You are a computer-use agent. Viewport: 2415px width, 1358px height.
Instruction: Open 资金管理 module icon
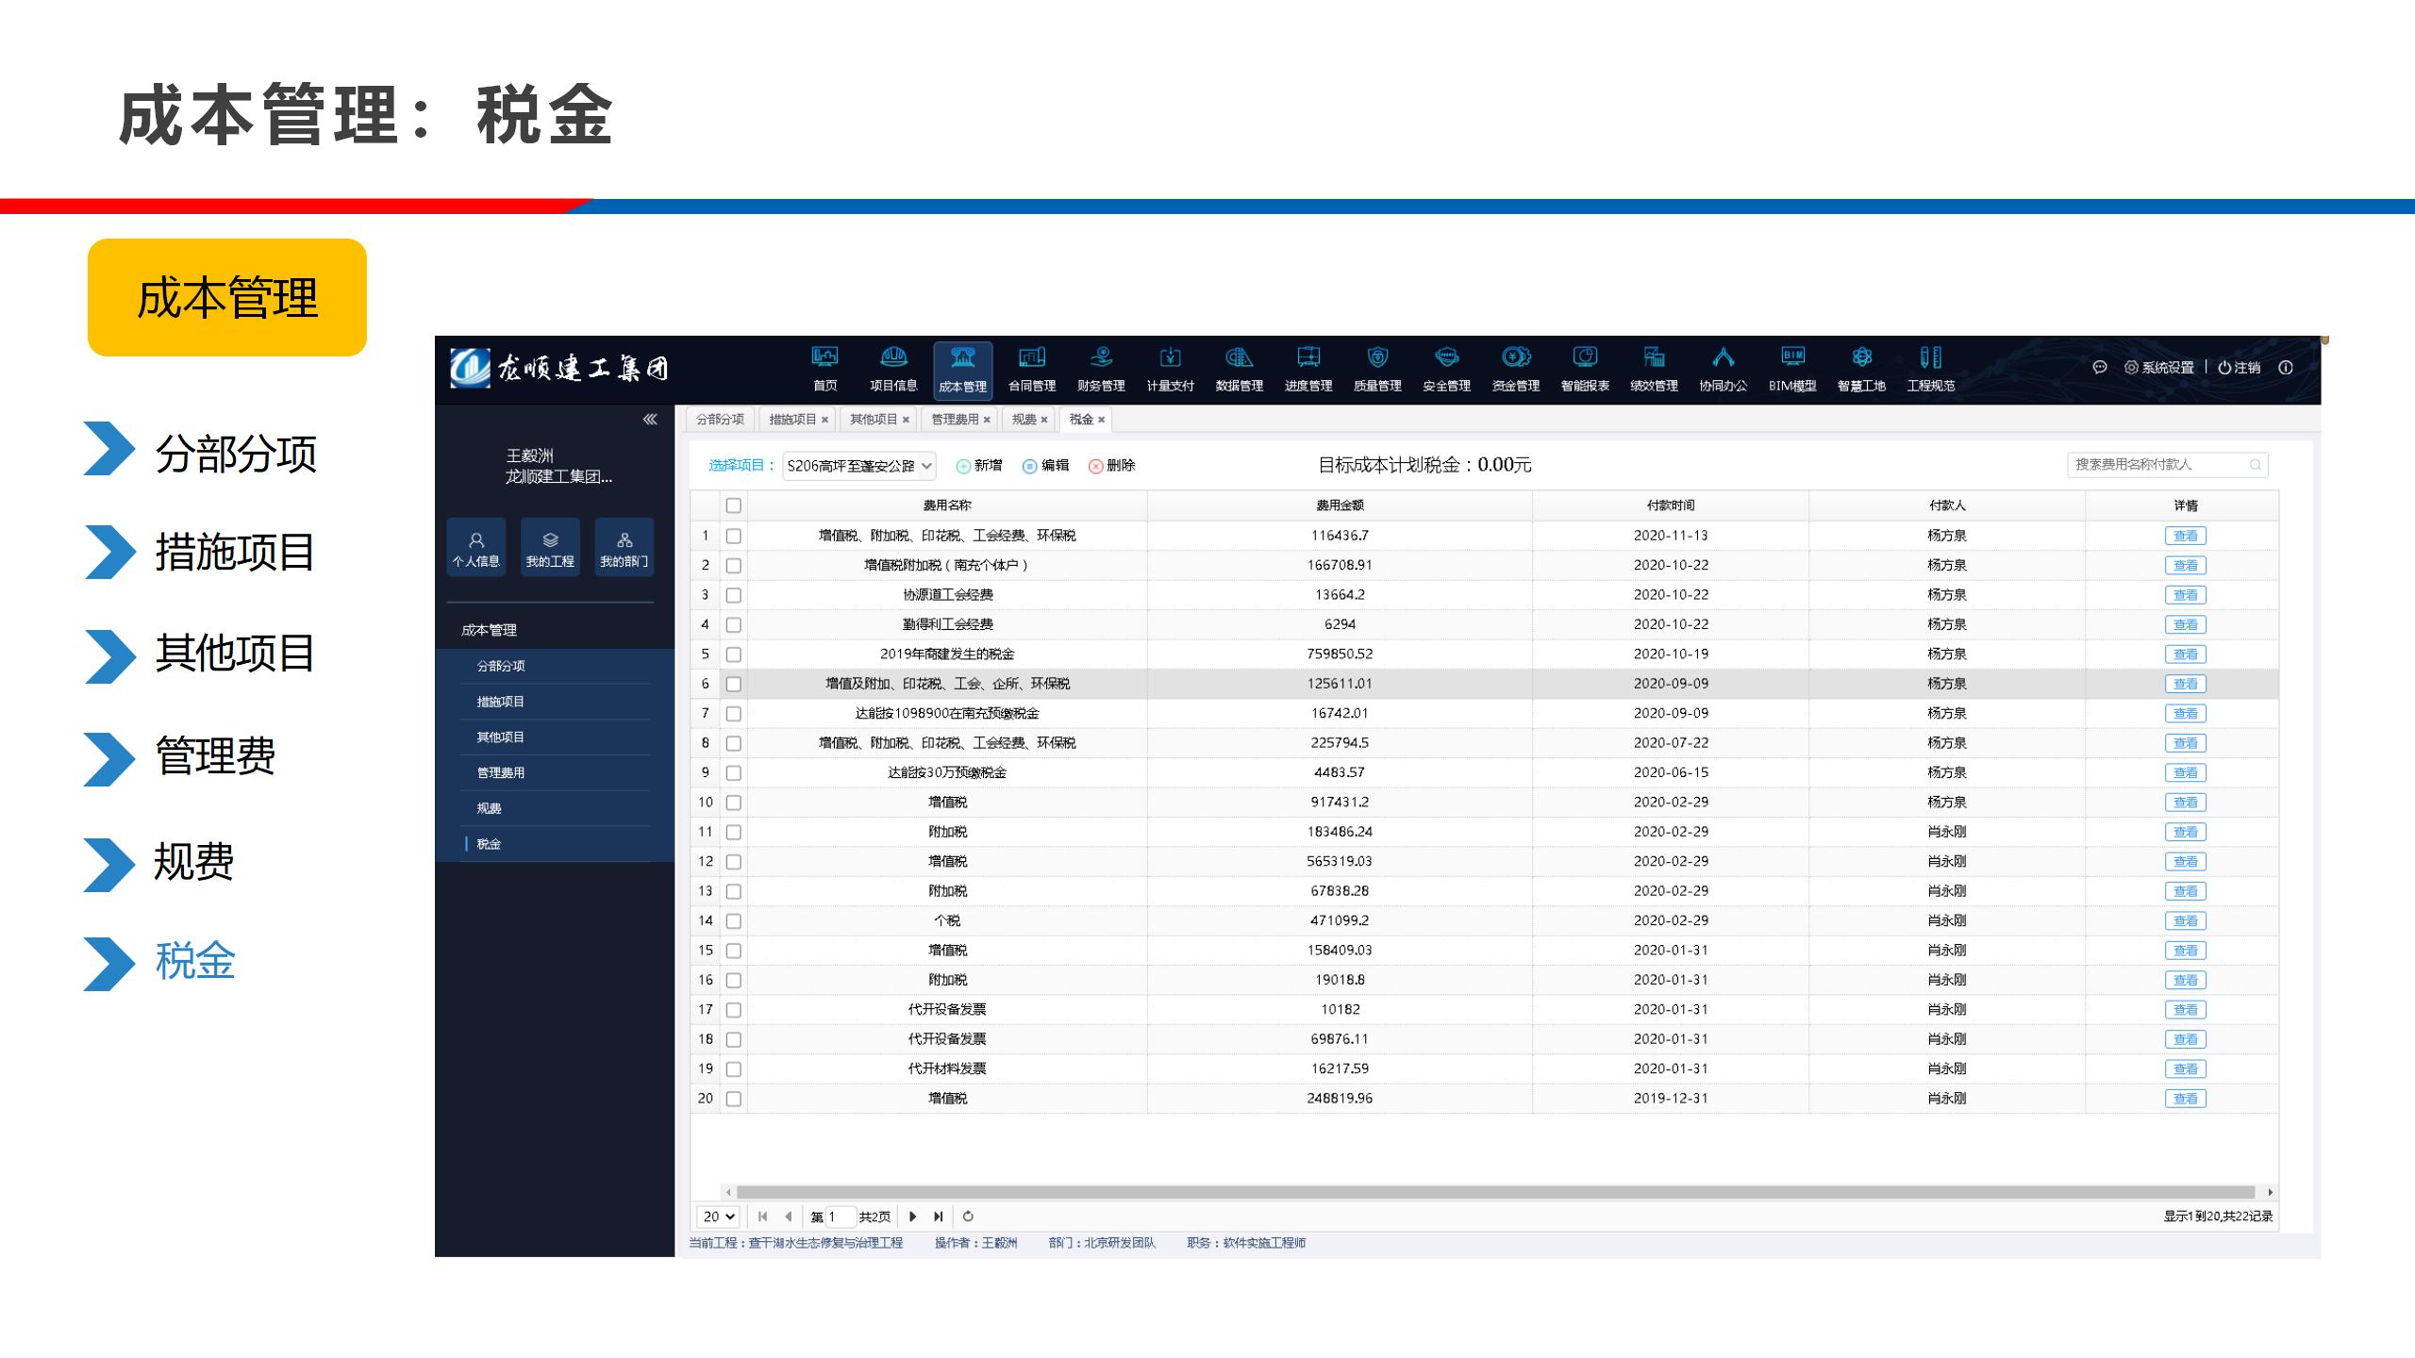(x=1515, y=369)
